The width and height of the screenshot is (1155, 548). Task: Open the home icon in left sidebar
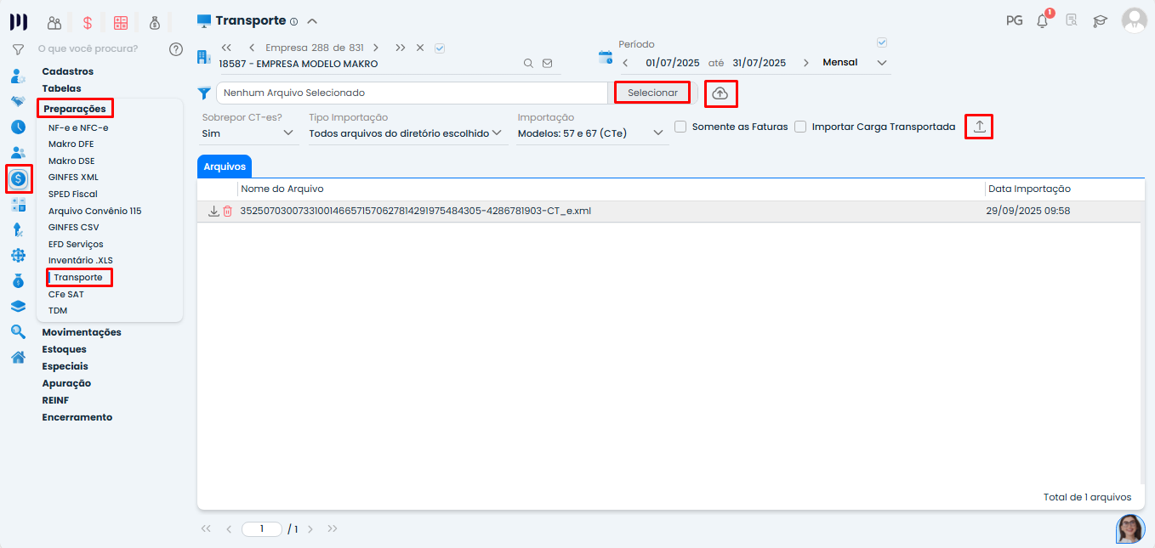tap(18, 357)
